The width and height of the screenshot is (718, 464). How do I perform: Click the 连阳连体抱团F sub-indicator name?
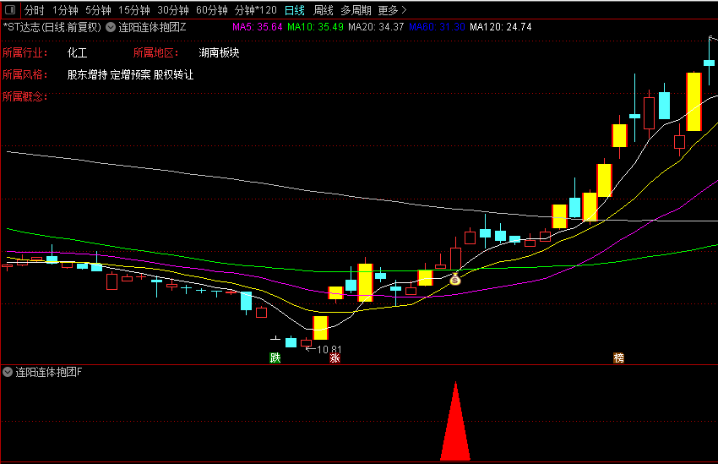point(48,372)
